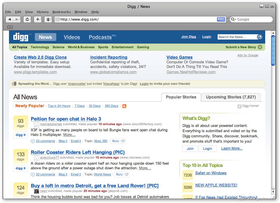Click the browser Forward arrow button
Viewport: 280px width, 203px height.
pos(17,19)
